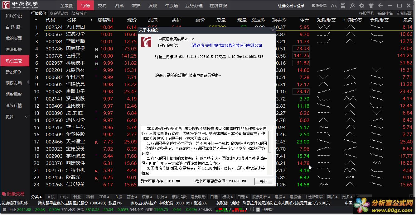Click the 关闭 button in dialog
The image size is (416, 215).
[264, 181]
